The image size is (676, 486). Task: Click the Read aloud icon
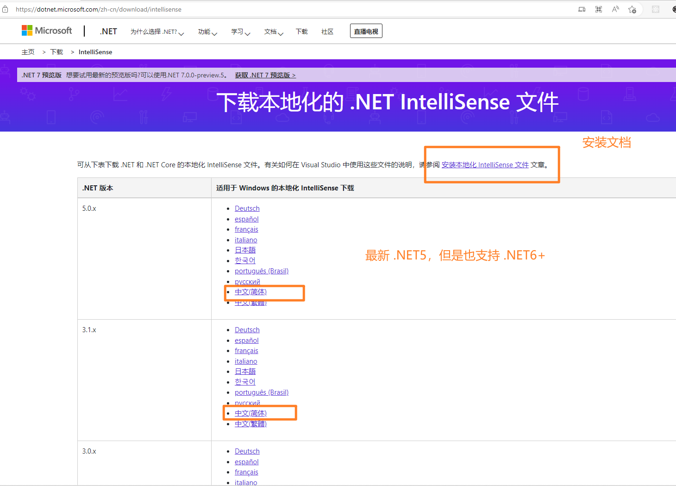coord(615,9)
